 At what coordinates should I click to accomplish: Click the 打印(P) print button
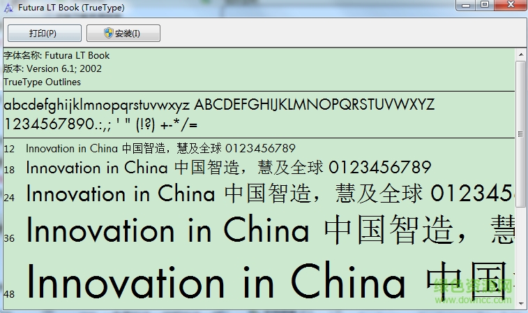tap(45, 33)
